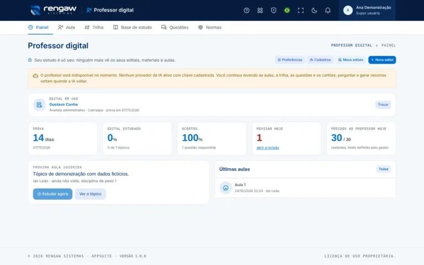Click the Cadastros button

coord(320,60)
